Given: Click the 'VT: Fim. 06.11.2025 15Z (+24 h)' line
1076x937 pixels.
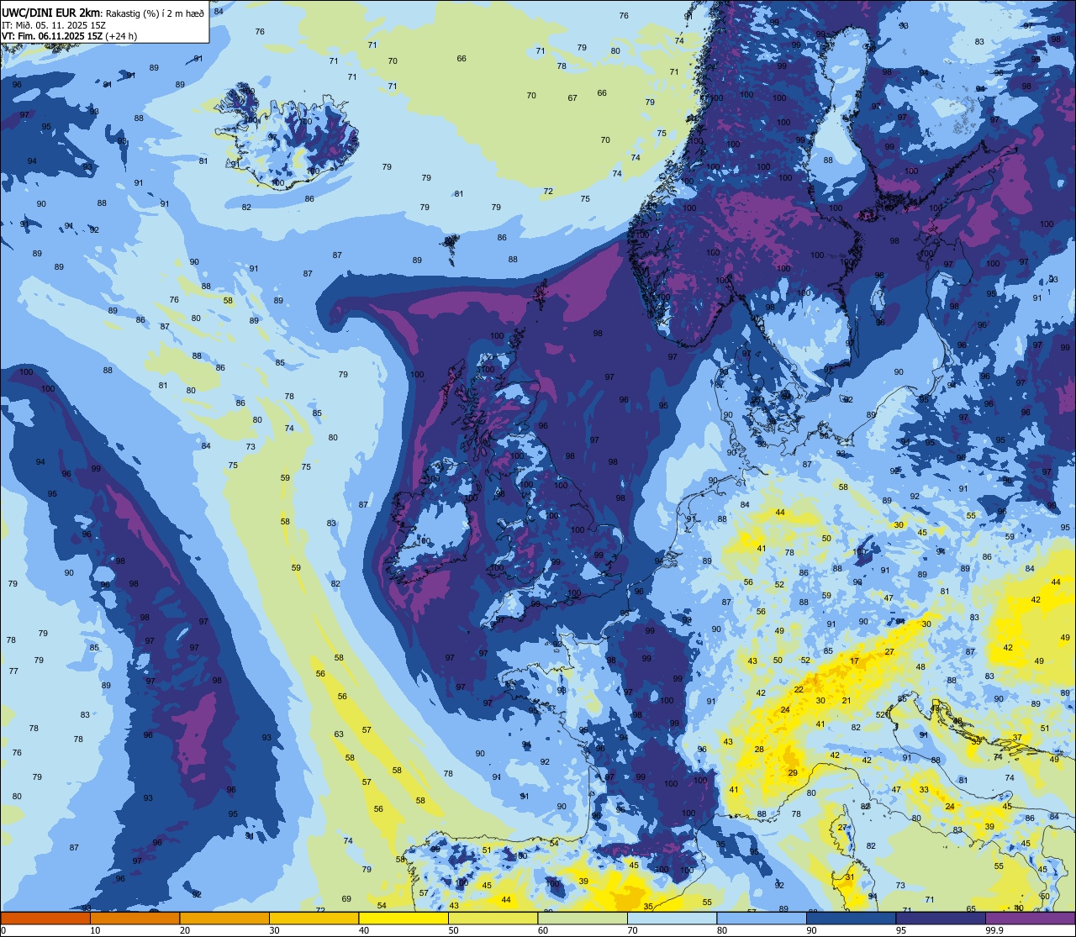Looking at the screenshot, I should tap(69, 36).
